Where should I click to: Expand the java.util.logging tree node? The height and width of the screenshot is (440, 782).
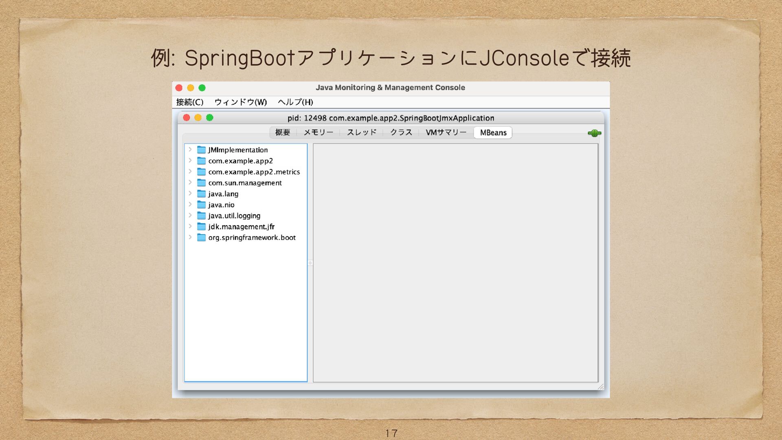pyautogui.click(x=190, y=215)
